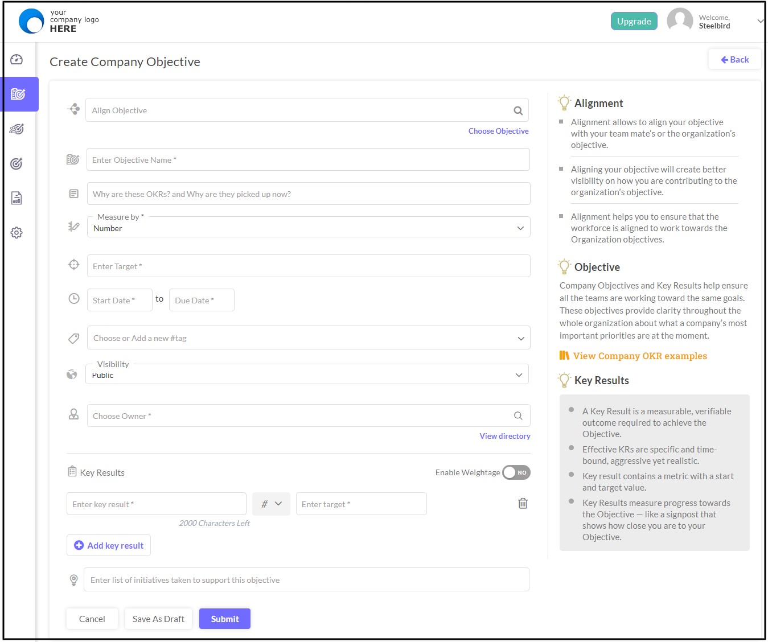Expand the Choose or Add a new #tag dropdown
The width and height of the screenshot is (768, 642).
520,338
